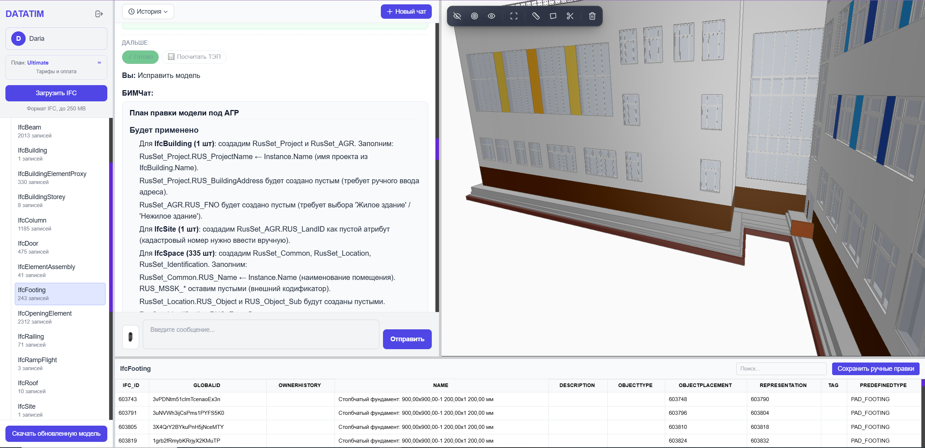Image resolution: width=925 pixels, height=448 pixels.
Task: Click the object placement cell 603748
Action: pos(706,399)
